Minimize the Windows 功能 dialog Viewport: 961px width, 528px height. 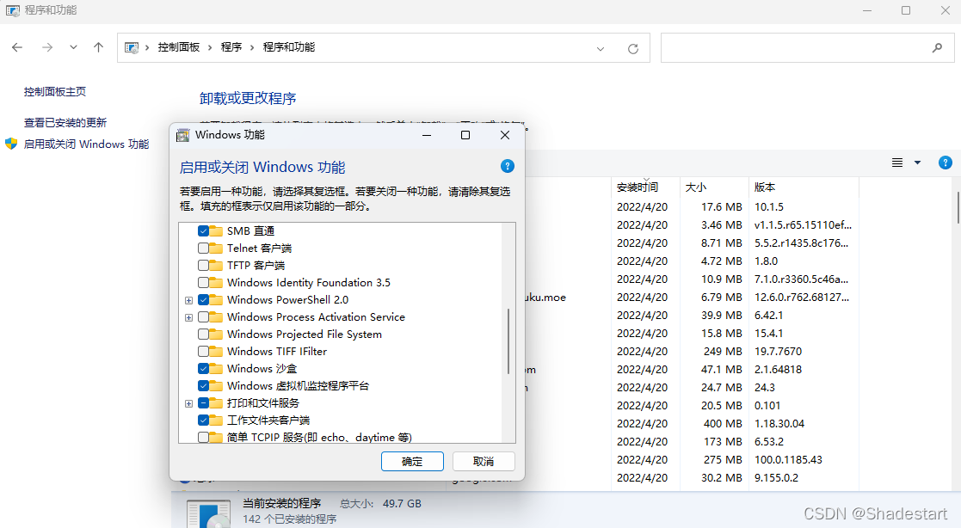point(427,135)
